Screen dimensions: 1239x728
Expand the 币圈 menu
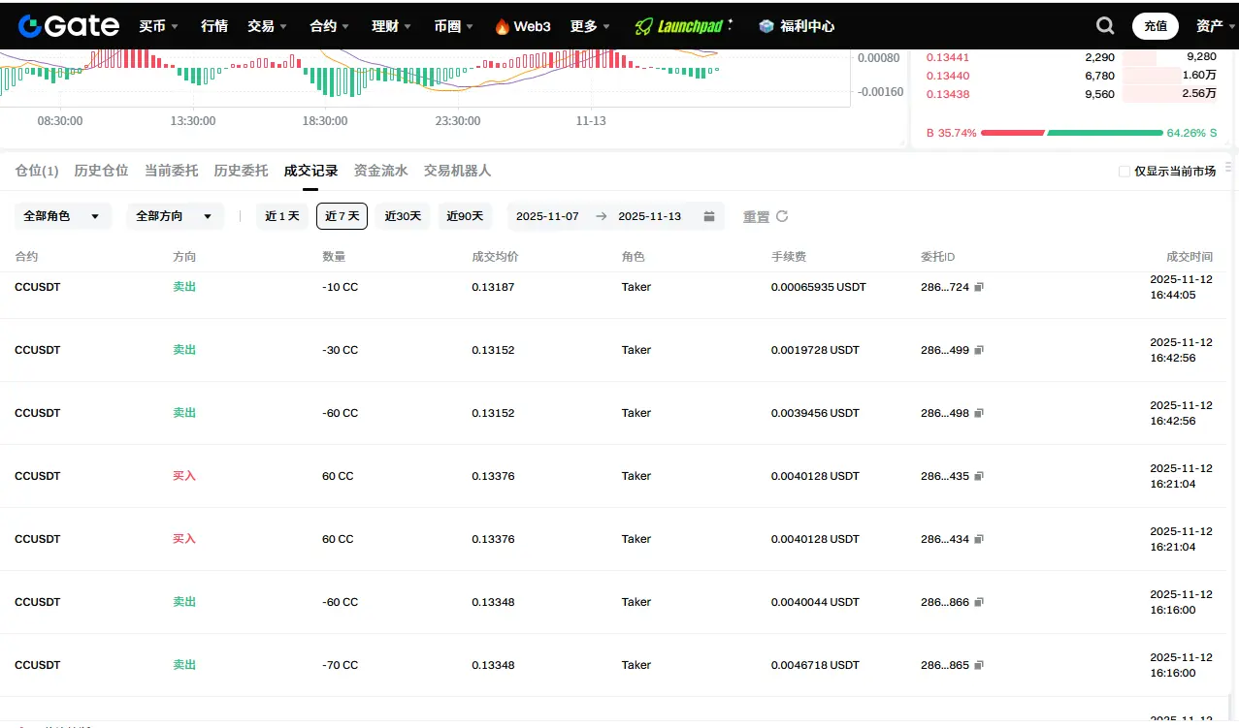pos(453,26)
